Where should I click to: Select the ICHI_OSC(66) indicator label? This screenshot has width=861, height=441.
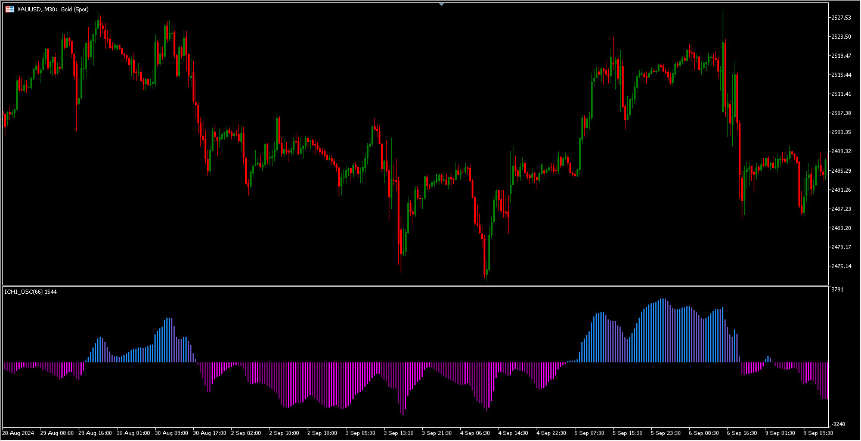coord(30,291)
